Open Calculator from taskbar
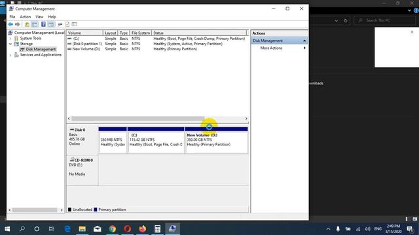Viewport: 419px width, 235px height. 157,229
